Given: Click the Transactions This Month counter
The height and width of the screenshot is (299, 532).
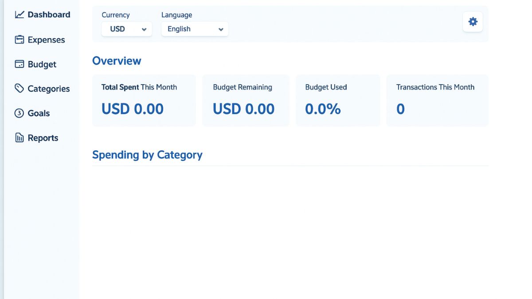Looking at the screenshot, I should 400,109.
